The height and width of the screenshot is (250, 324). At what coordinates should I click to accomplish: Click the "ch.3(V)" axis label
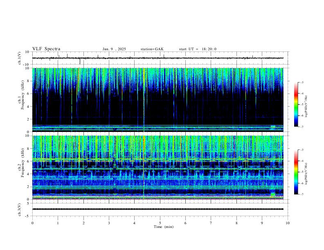[20, 210]
